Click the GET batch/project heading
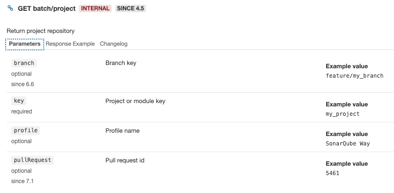394x193 pixels. [47, 8]
